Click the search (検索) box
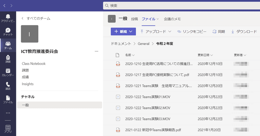This screenshot has width=260, height=136. pyautogui.click(x=182, y=6)
